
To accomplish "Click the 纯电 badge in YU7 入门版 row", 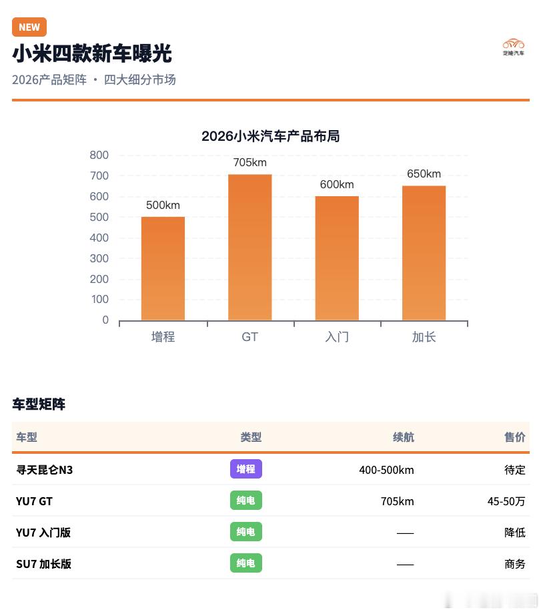I will (246, 531).
